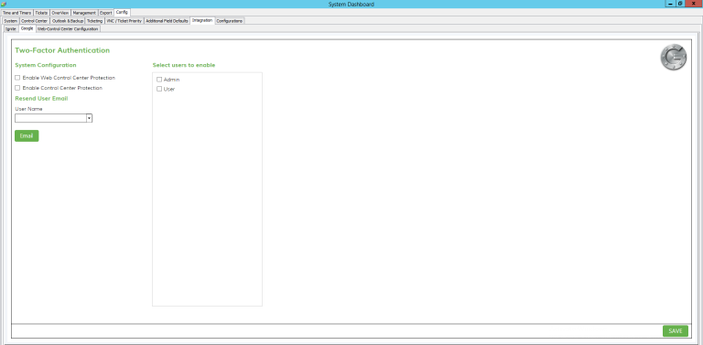Screen dimensions: 703x345
Task: Enable Control Center Protection checkbox
Action: pyautogui.click(x=17, y=88)
